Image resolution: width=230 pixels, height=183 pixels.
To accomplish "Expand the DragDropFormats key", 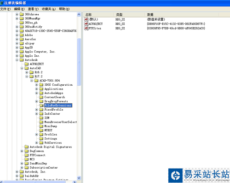I will (x=36, y=101).
